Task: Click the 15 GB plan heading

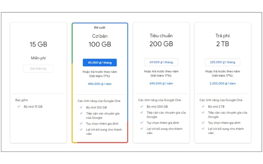Action: pos(38,44)
